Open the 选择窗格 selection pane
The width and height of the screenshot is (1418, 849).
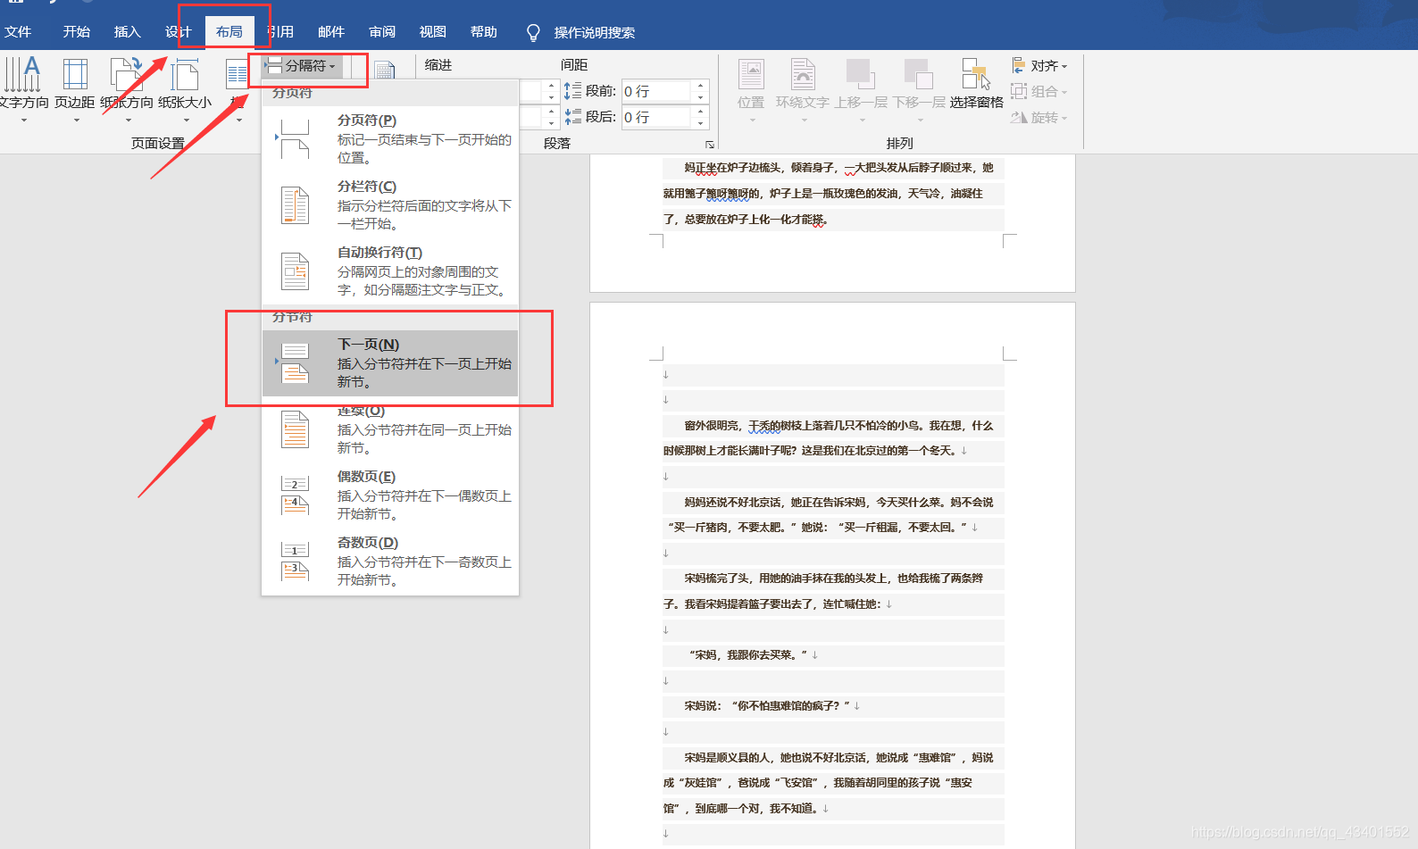click(976, 85)
